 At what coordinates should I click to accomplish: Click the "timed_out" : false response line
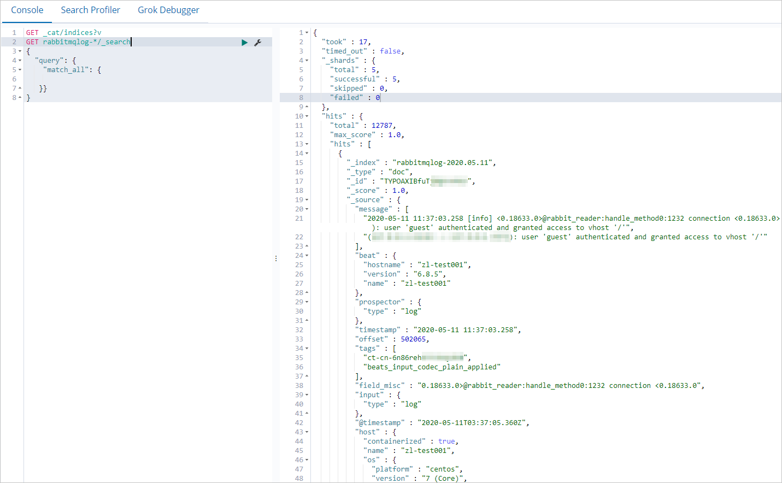click(x=363, y=51)
